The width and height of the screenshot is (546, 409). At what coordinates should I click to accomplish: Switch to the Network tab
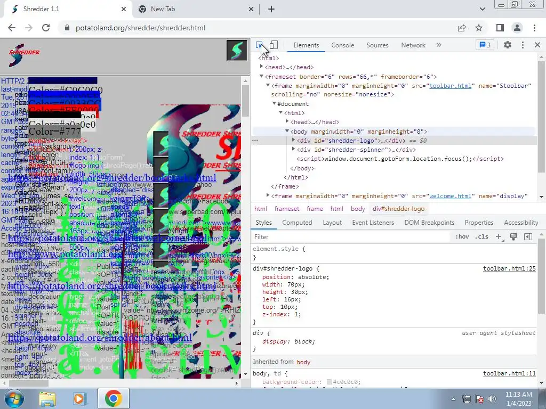[413, 45]
